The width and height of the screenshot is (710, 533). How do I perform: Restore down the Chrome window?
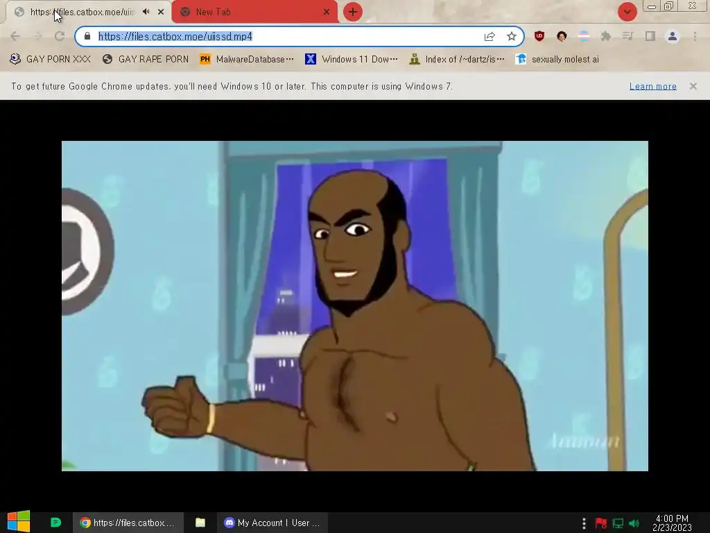(x=669, y=6)
